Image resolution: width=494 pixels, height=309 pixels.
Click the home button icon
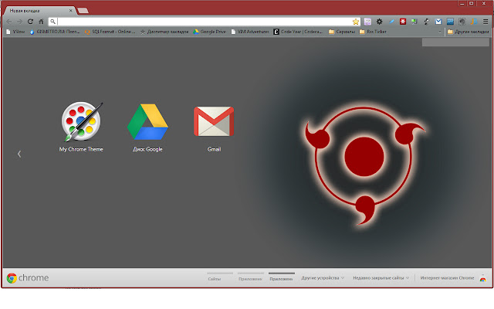pyautogui.click(x=41, y=22)
